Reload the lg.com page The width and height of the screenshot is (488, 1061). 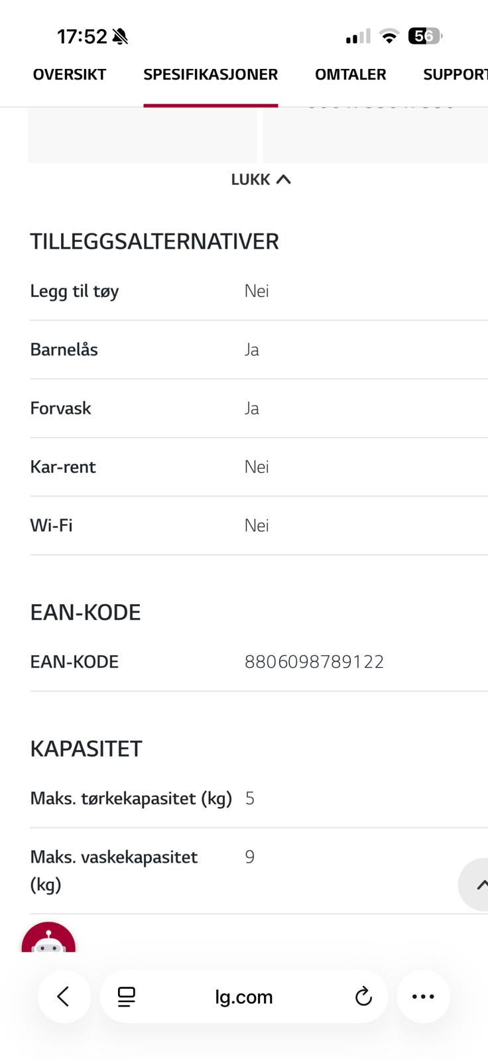(x=363, y=996)
